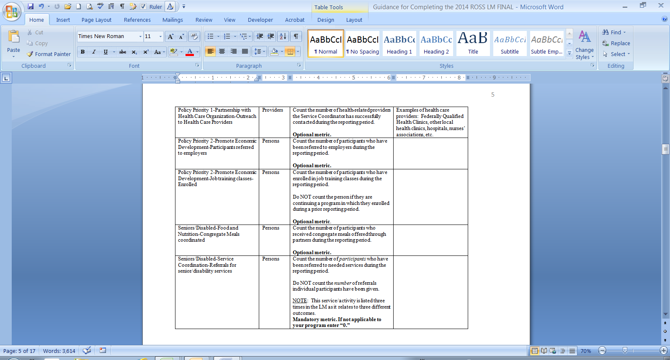Open the Times New Roman font dropdown
This screenshot has height=360, width=670.
[x=140, y=36]
